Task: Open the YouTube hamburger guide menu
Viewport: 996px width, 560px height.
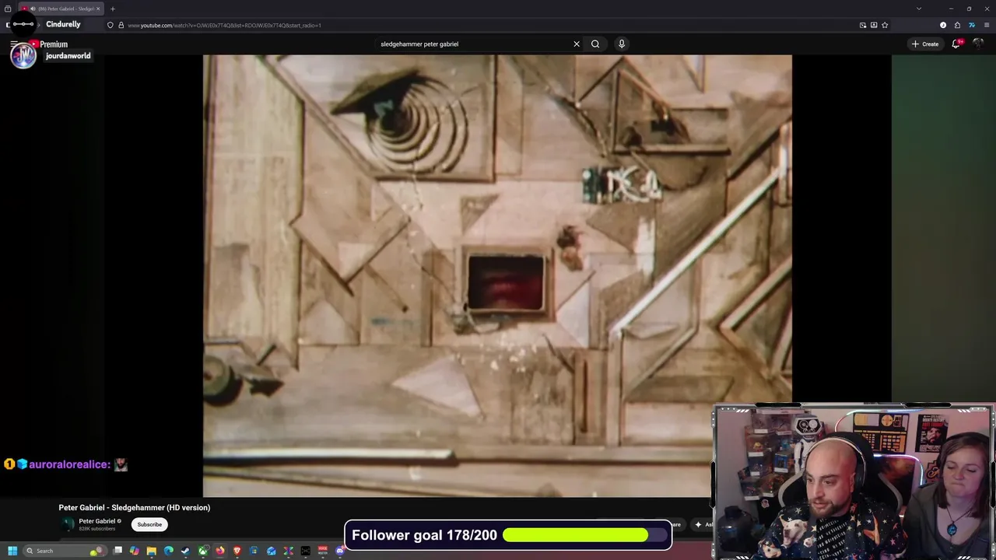Action: pos(13,44)
